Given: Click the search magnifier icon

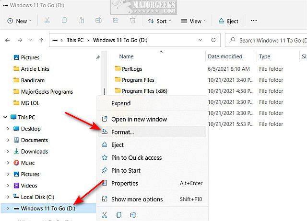Looking at the screenshot, I should point(232,40).
